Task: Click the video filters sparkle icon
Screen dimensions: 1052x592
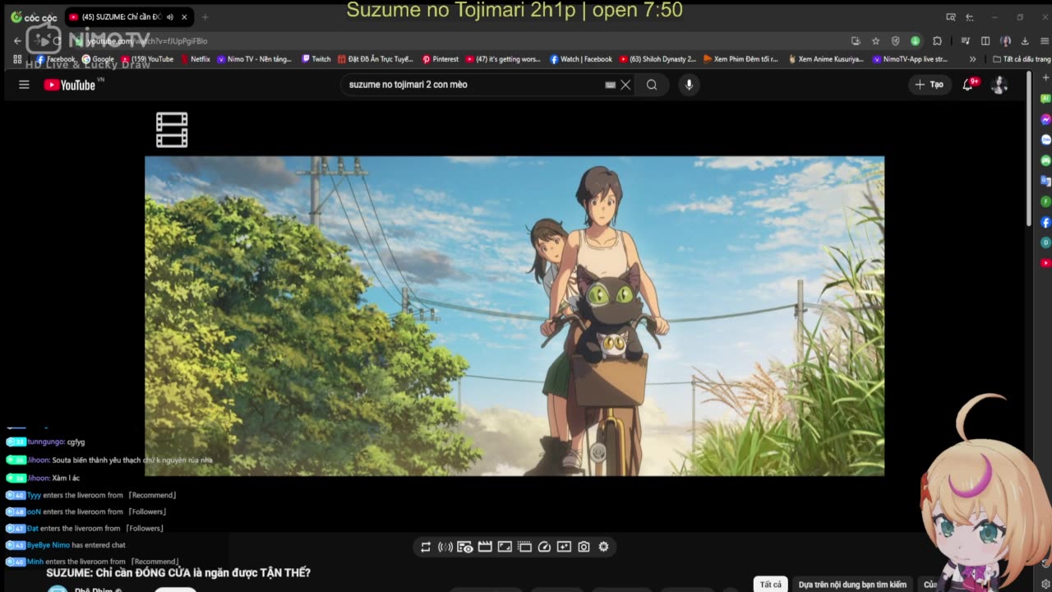Action: coord(564,547)
